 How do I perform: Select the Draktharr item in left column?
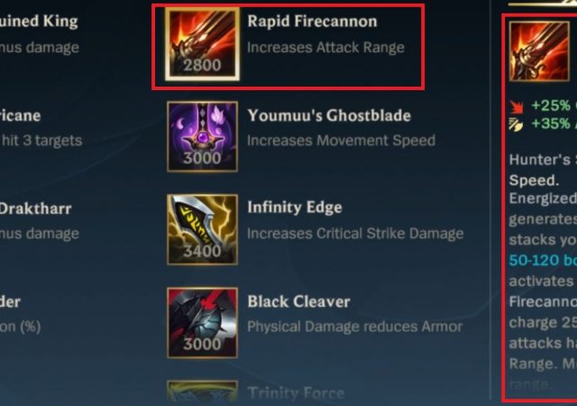(x=36, y=208)
